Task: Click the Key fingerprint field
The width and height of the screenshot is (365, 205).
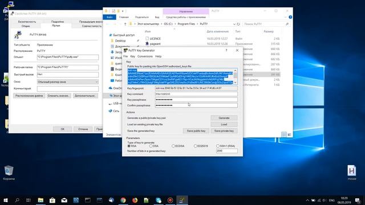Action: [x=196, y=88]
